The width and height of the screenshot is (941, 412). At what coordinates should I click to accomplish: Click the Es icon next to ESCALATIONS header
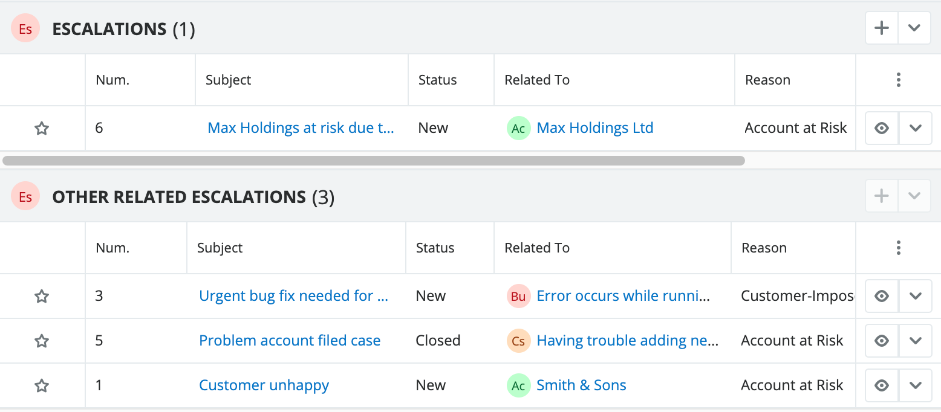[25, 28]
